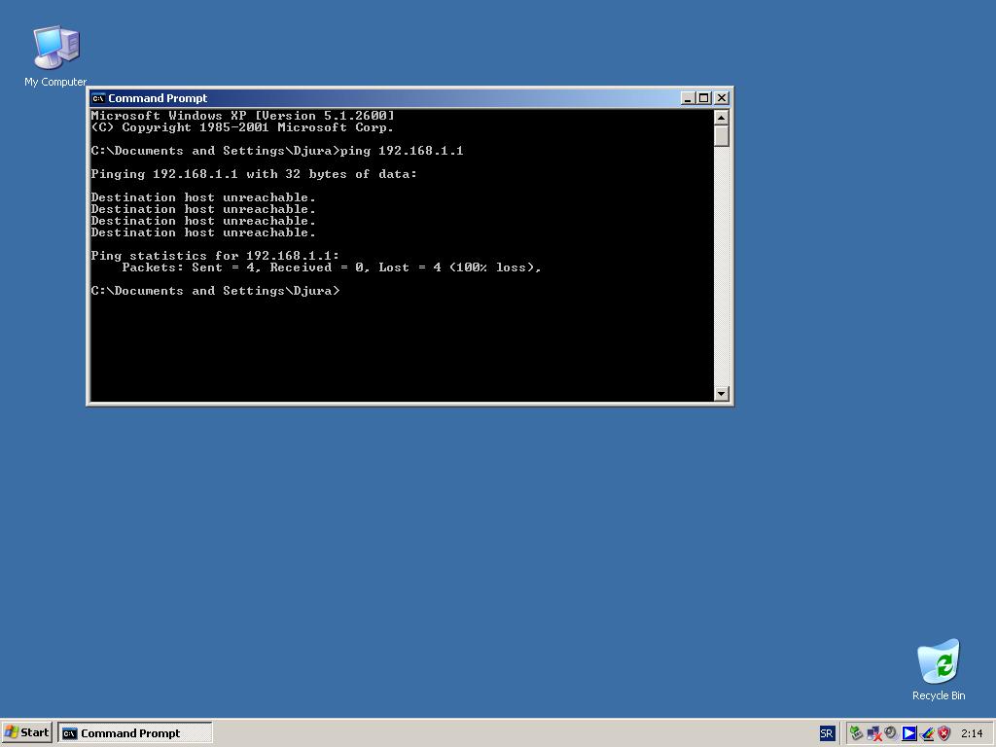The width and height of the screenshot is (996, 747).
Task: Click the 'Pinging 192.168.1.1 with 32 bytes' line
Action: coord(254,174)
